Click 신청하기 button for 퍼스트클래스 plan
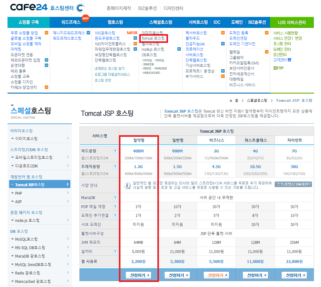This screenshot has width=321, height=287. click(x=255, y=275)
